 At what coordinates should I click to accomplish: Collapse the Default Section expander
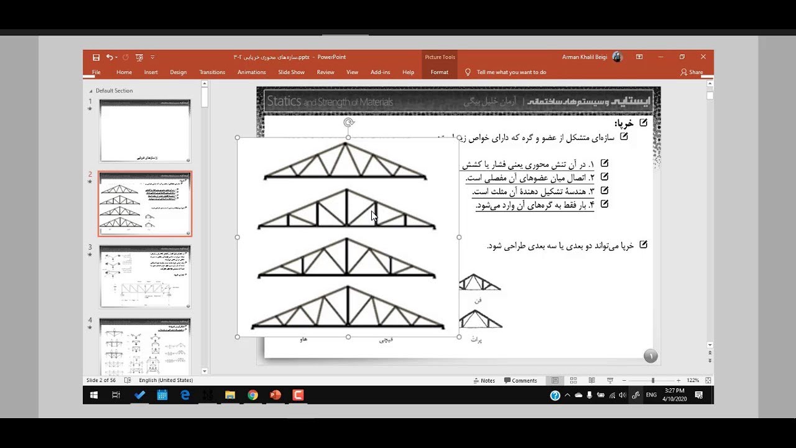(91, 91)
